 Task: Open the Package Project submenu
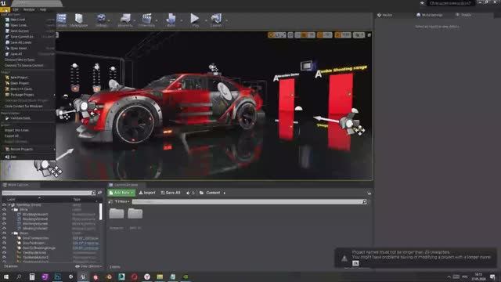point(28,95)
